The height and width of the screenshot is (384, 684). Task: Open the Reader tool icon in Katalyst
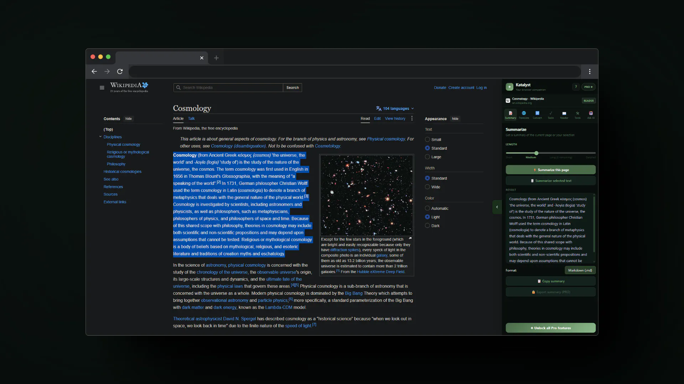point(564,115)
